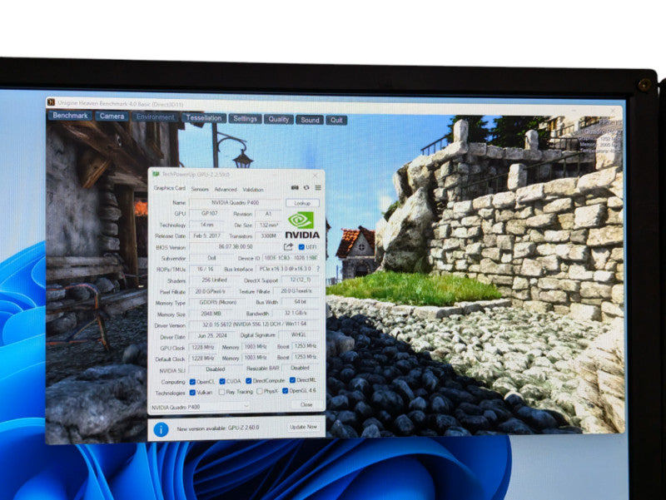Toggle the CUDA checkbox
Image resolution: width=666 pixels, height=500 pixels.
222,381
